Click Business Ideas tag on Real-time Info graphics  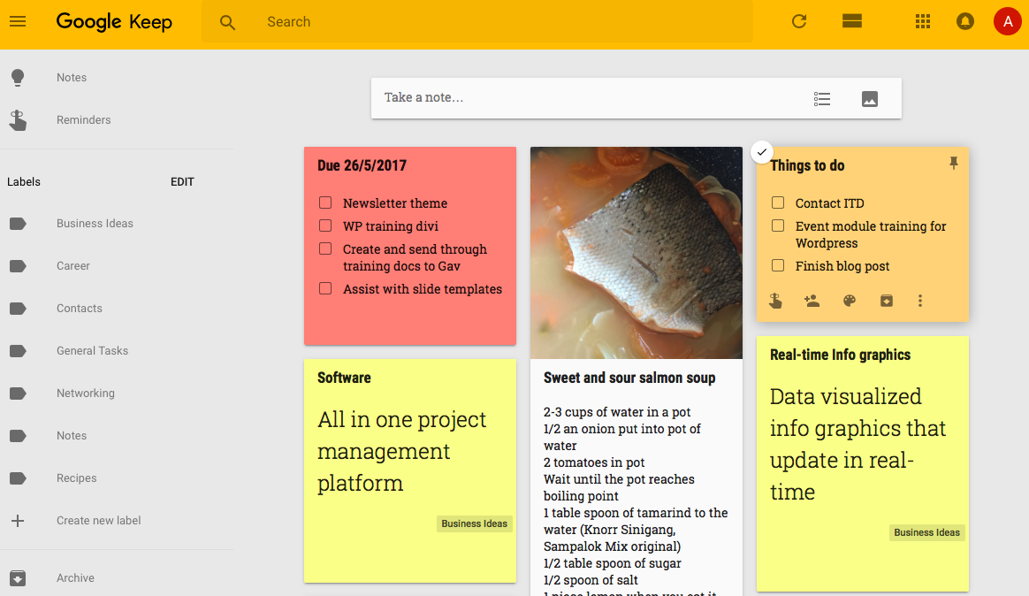tap(926, 532)
